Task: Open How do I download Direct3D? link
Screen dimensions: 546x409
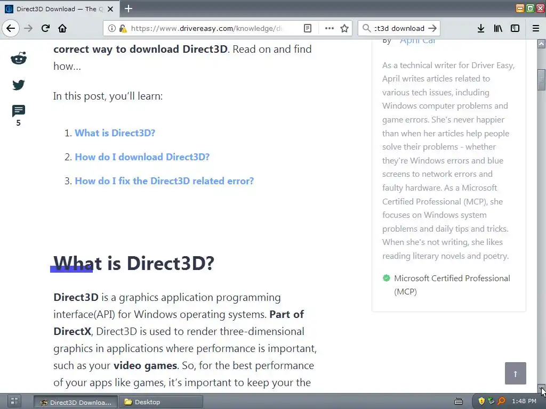Action: [142, 157]
